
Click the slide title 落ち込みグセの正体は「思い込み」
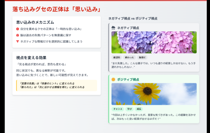(56, 9)
